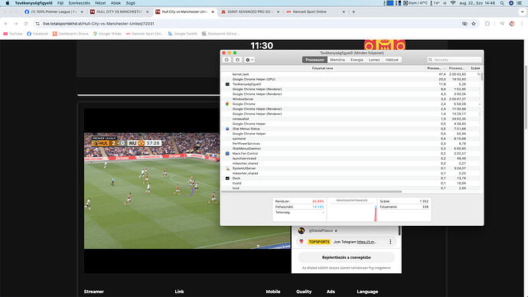The image size is (528, 297).
Task: Open the Tevékenységfigyelő app menu
Action: pyautogui.click(x=34, y=3)
